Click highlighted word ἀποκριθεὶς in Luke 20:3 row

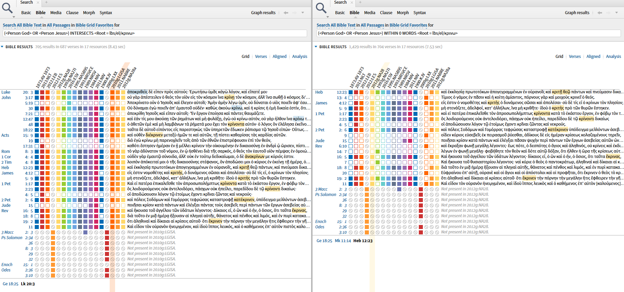pyautogui.click(x=137, y=92)
